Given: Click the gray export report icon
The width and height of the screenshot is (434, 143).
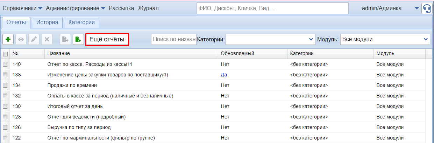Looking at the screenshot, I should click(x=65, y=40).
